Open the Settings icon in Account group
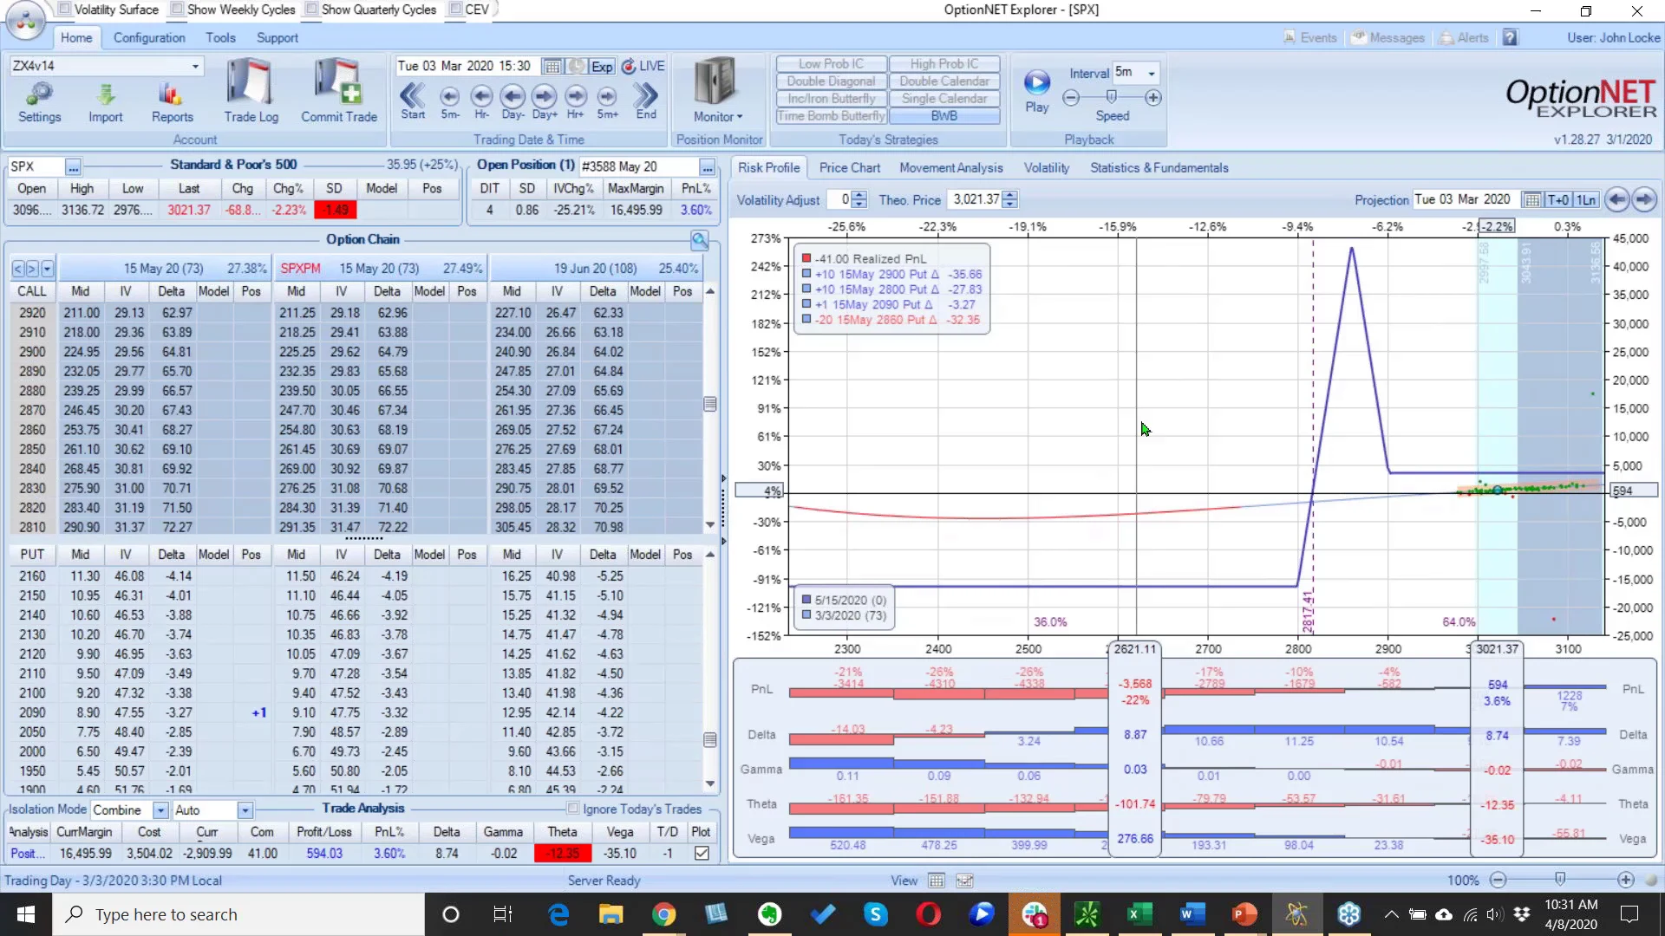The image size is (1665, 936). [x=40, y=102]
